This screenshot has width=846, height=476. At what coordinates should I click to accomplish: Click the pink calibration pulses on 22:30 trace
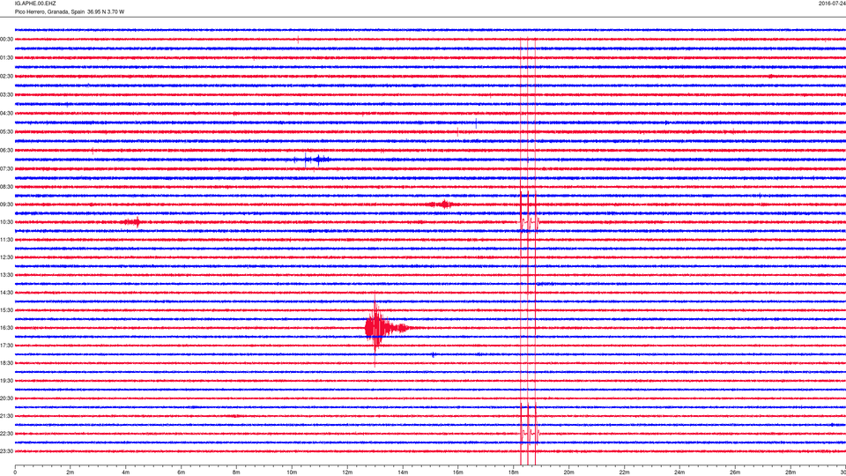click(x=529, y=434)
